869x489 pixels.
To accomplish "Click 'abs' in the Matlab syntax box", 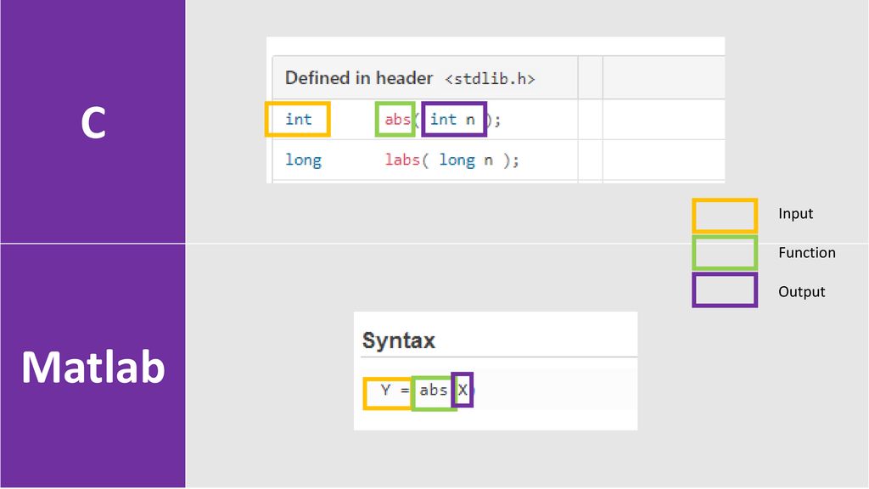I will [x=434, y=391].
